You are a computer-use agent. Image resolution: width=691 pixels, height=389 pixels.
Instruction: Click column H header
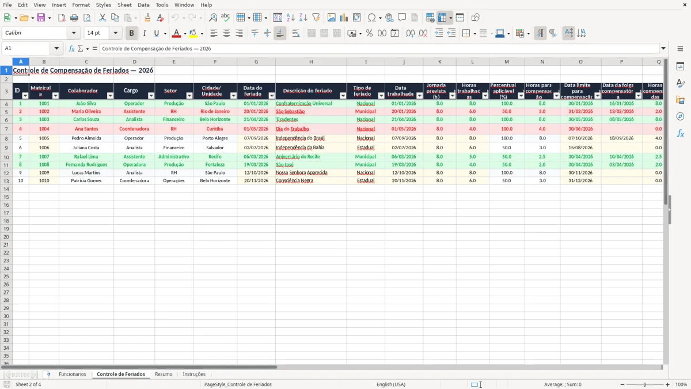click(x=311, y=62)
